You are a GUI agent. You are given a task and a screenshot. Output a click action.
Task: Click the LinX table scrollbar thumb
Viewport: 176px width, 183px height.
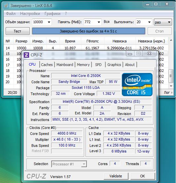[x=171, y=76]
